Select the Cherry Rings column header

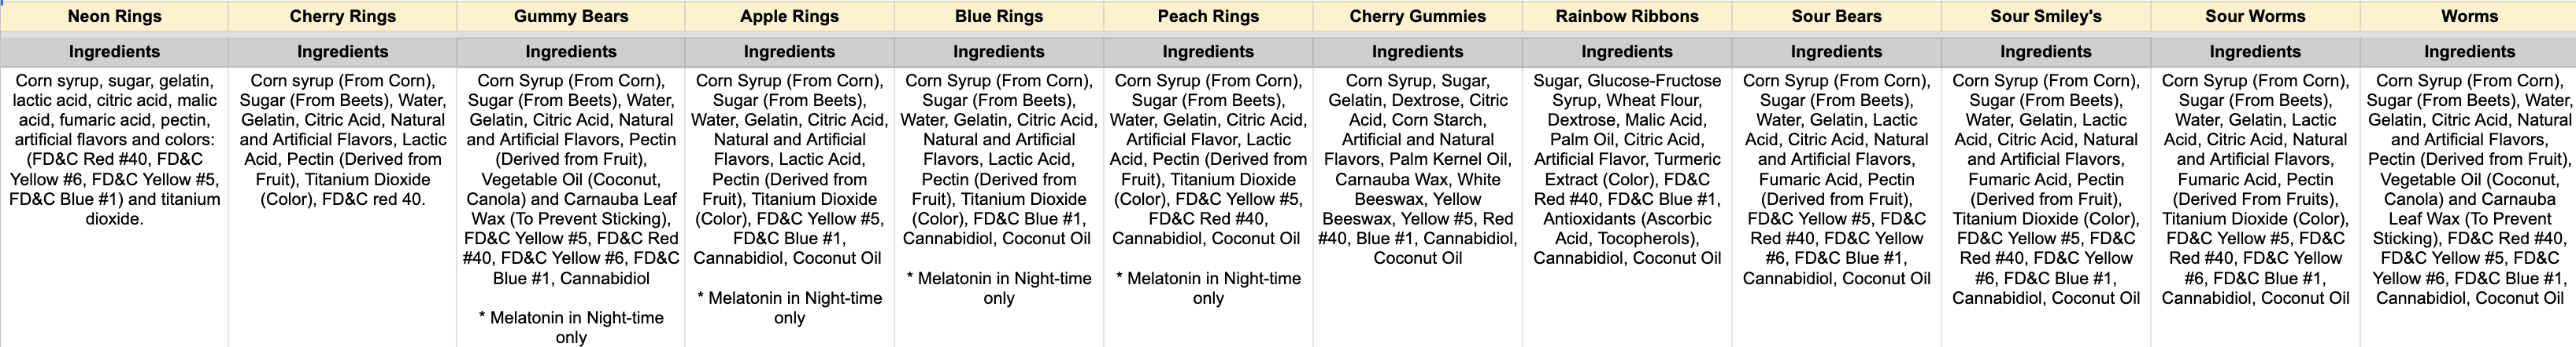point(342,16)
